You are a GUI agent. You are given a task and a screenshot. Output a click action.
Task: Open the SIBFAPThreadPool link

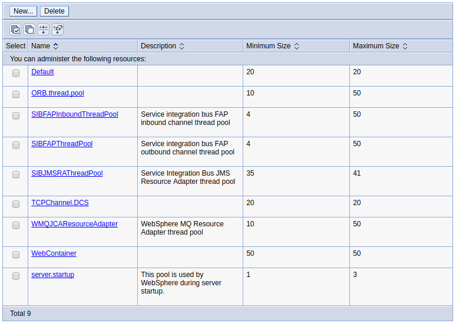click(62, 144)
